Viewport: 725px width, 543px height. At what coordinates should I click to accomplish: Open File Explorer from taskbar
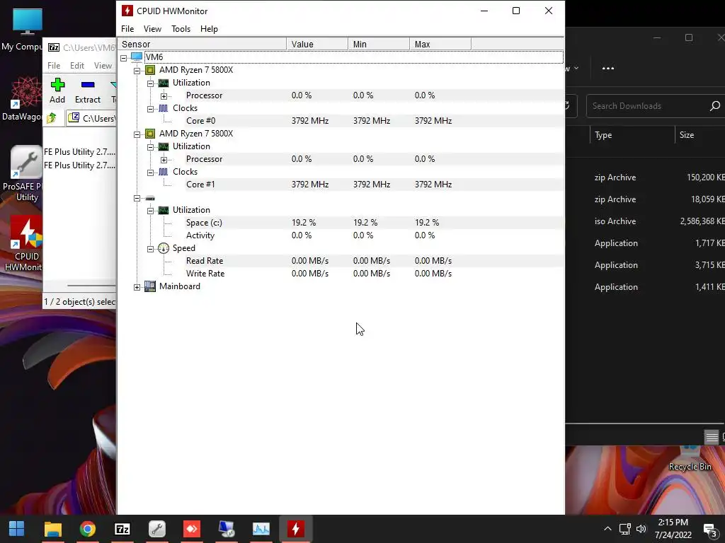52,529
